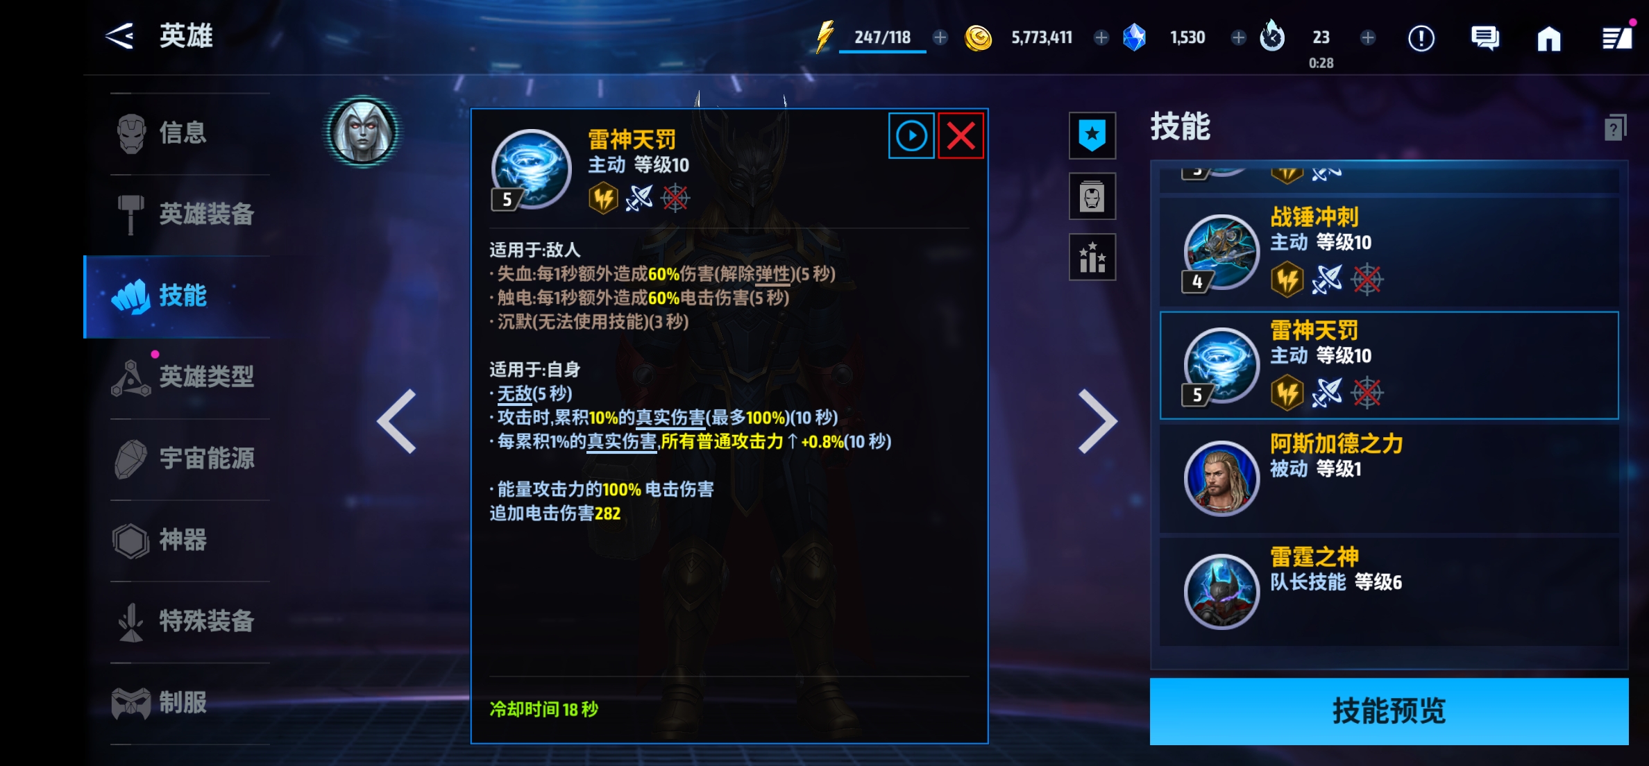This screenshot has height=766, width=1649.
Task: Open the question mark help icon
Action: (x=1615, y=128)
